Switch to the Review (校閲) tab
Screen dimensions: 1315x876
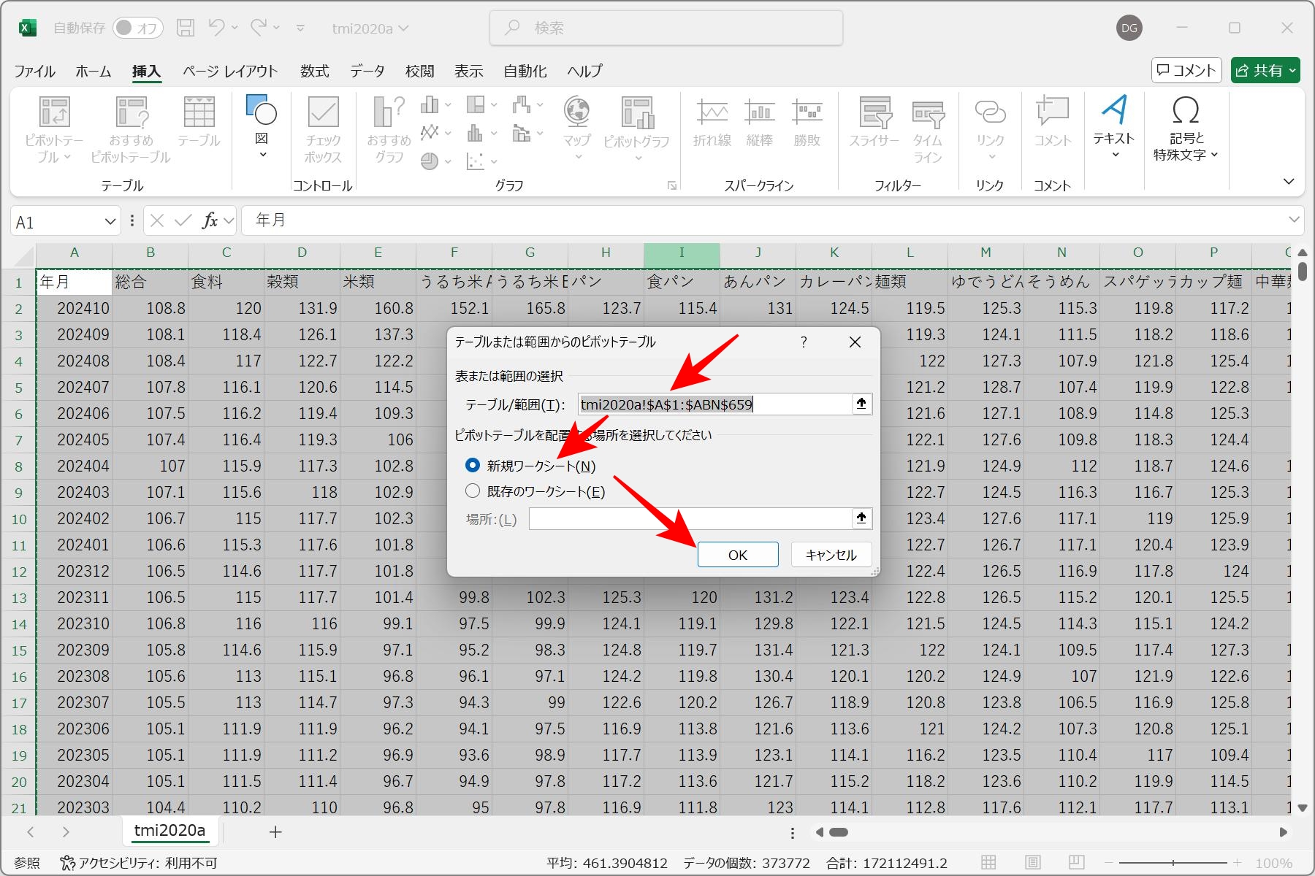point(420,71)
